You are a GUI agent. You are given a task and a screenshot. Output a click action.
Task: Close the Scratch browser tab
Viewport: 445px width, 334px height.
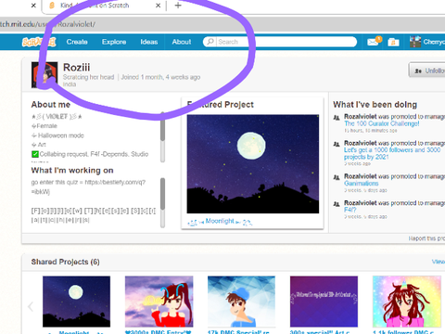(x=158, y=6)
